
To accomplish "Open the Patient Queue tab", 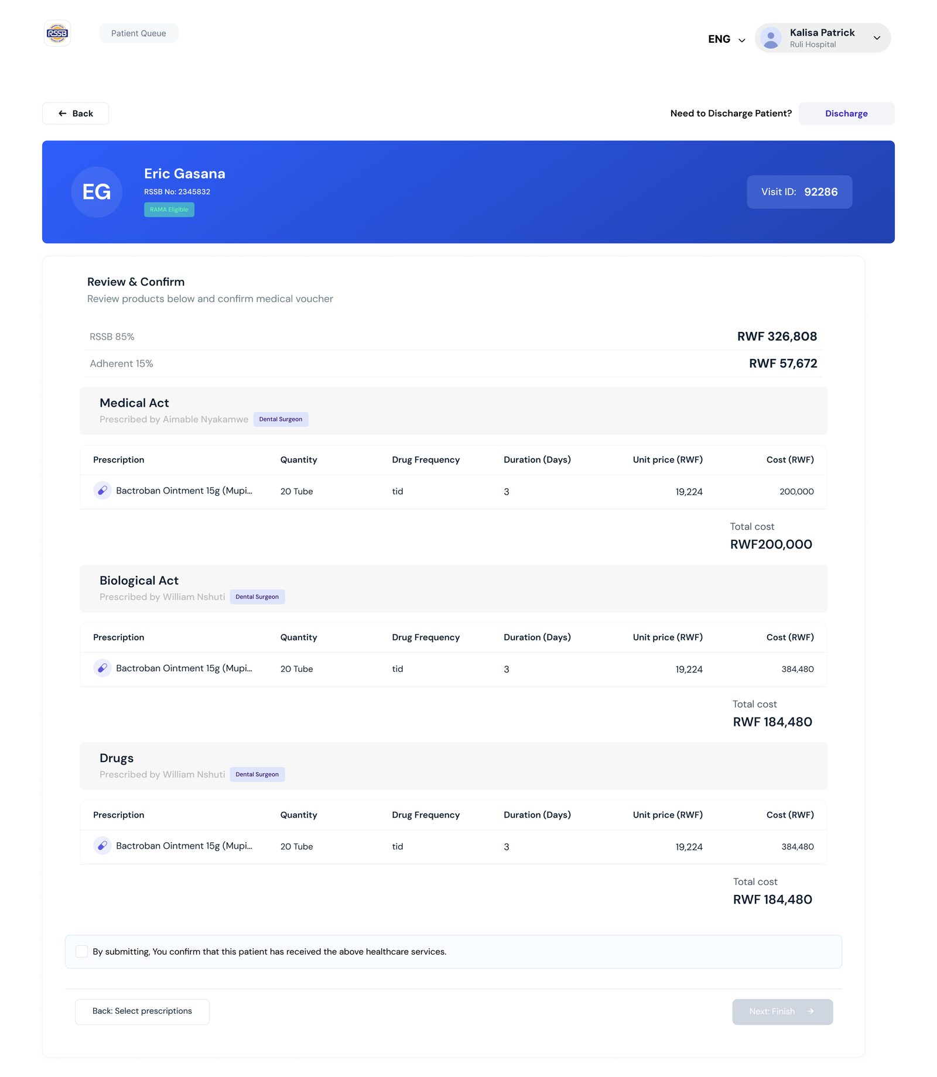I will click(x=139, y=33).
